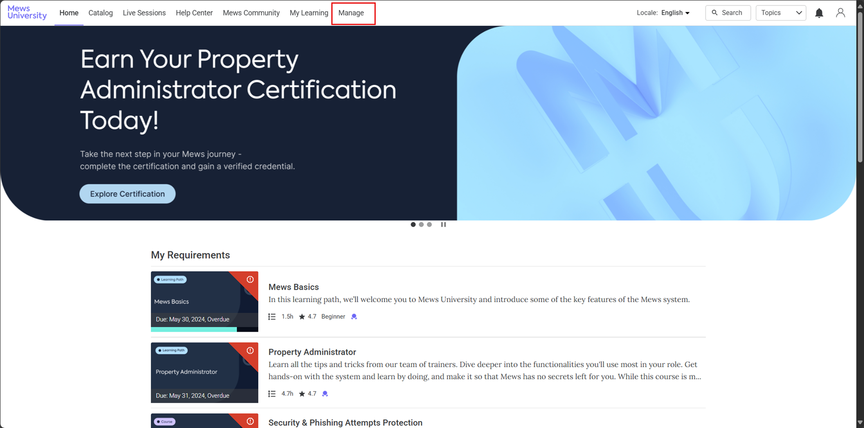This screenshot has height=428, width=864.
Task: Show the first banner slide via its dot
Action: coord(413,224)
